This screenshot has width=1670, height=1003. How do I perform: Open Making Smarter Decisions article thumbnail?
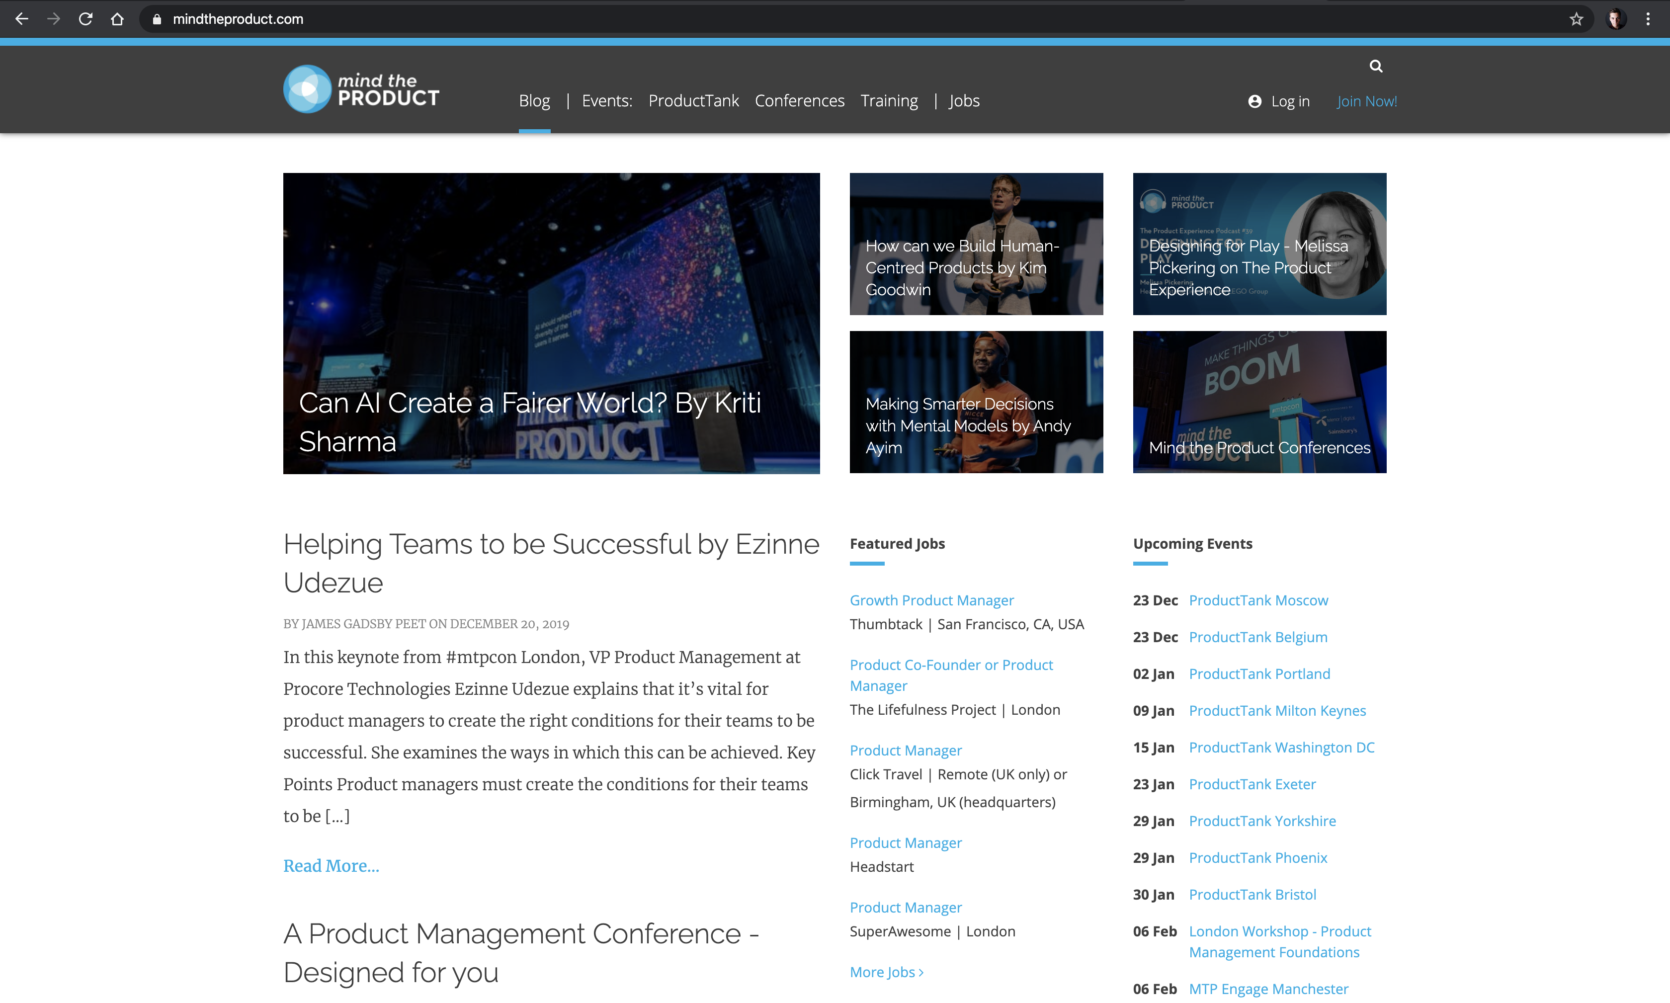click(x=976, y=402)
